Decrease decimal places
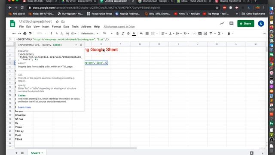The image size is (275, 155). (x=62, y=34)
